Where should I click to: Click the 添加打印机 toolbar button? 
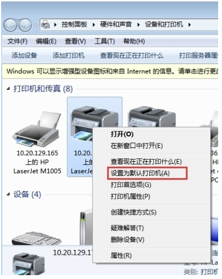pos(68,55)
